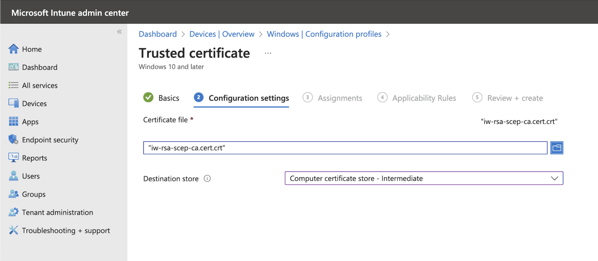Viewport: 598px width, 261px height.
Task: Click the certificate file name input field
Action: (345, 148)
